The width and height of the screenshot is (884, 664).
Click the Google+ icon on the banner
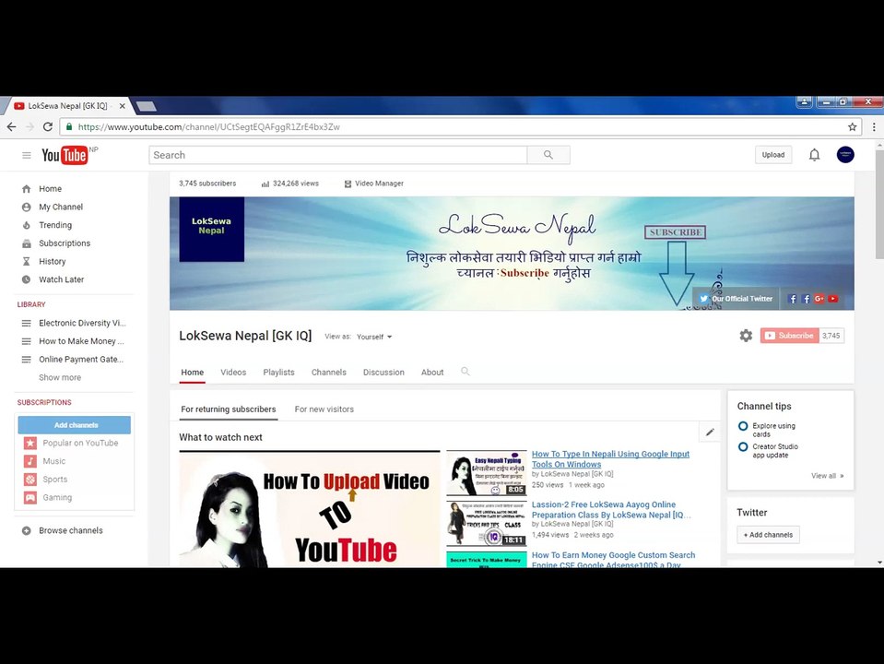click(x=819, y=299)
